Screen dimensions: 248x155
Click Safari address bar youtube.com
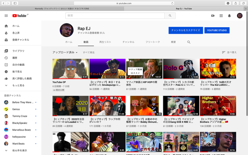click(x=124, y=3)
